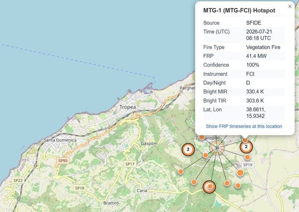This screenshot has height=212, width=299.
Task: Click the Parghelia label beside the popup
Action: tap(188, 88)
